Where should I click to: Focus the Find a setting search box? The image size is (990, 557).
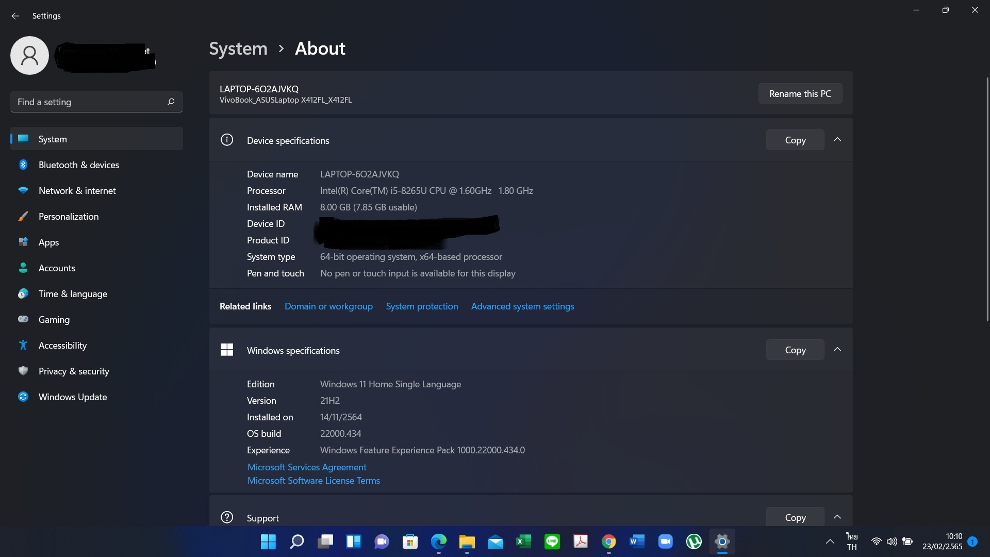point(96,102)
